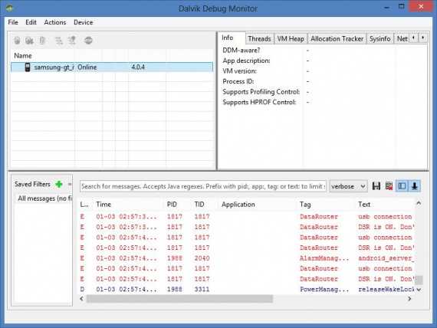The image size is (437, 328).
Task: Open the Edit menu
Action: 31,22
